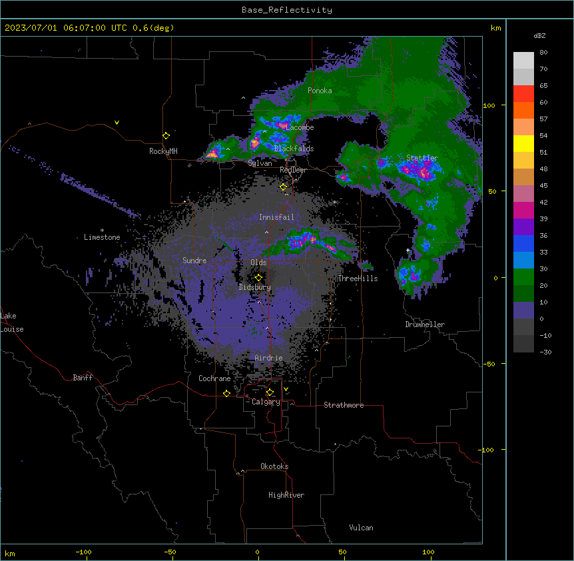Click the bright blue 36-33 dBZ legend swatch
Image resolution: width=574 pixels, height=561 pixels.
523,244
